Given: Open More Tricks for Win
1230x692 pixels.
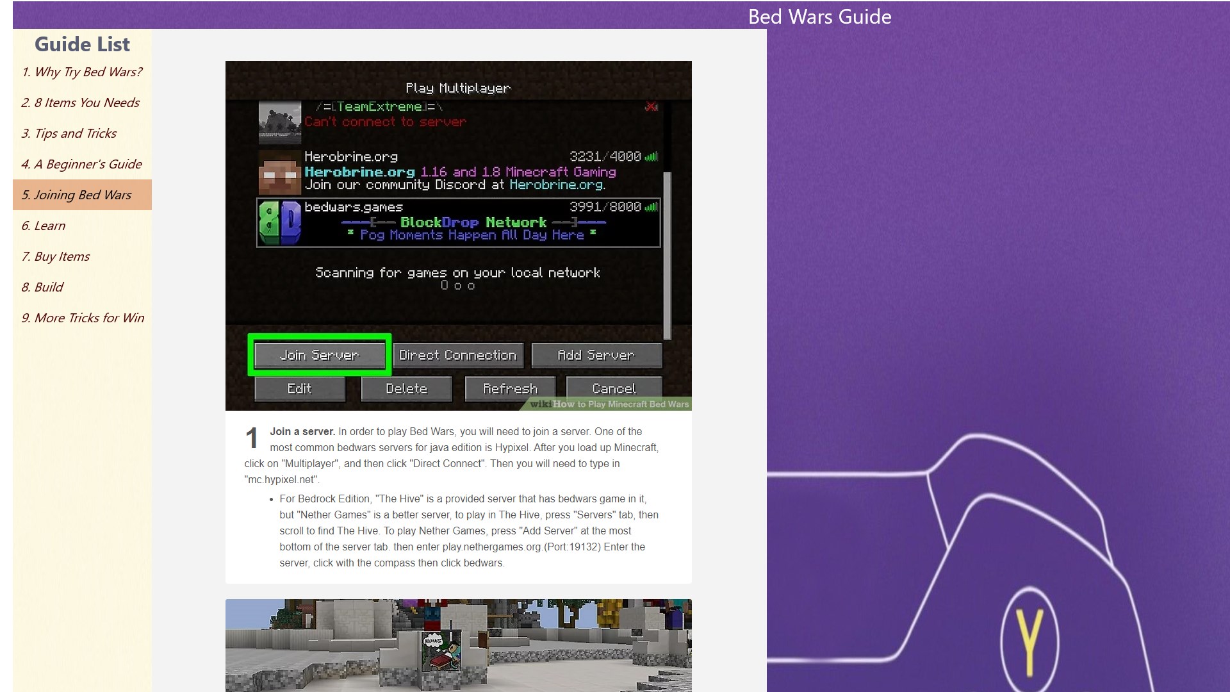Looking at the screenshot, I should (x=83, y=318).
